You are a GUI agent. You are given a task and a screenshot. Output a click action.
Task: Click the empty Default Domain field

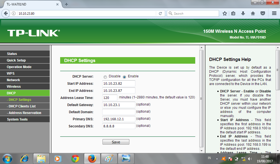(x=119, y=112)
